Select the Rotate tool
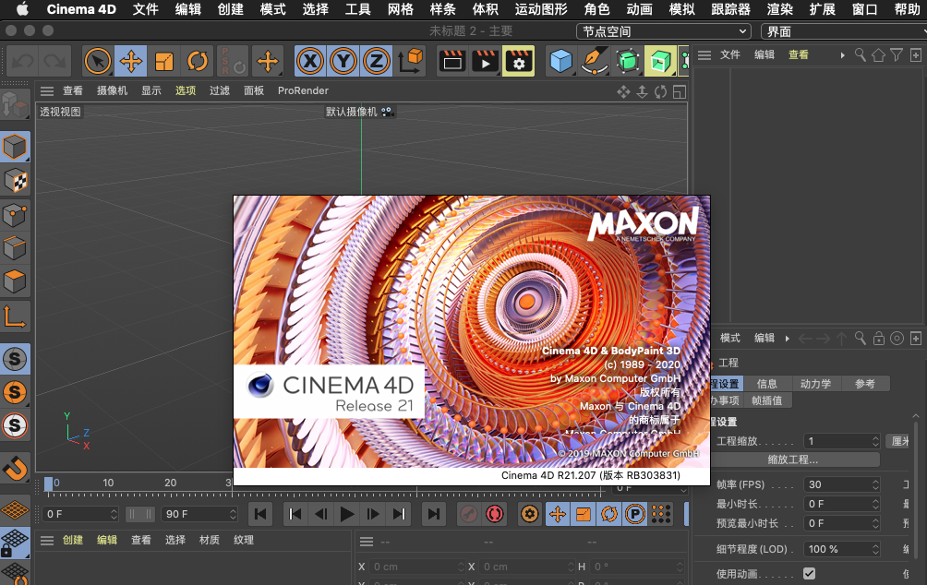Screen dimensions: 927x585 197,61
